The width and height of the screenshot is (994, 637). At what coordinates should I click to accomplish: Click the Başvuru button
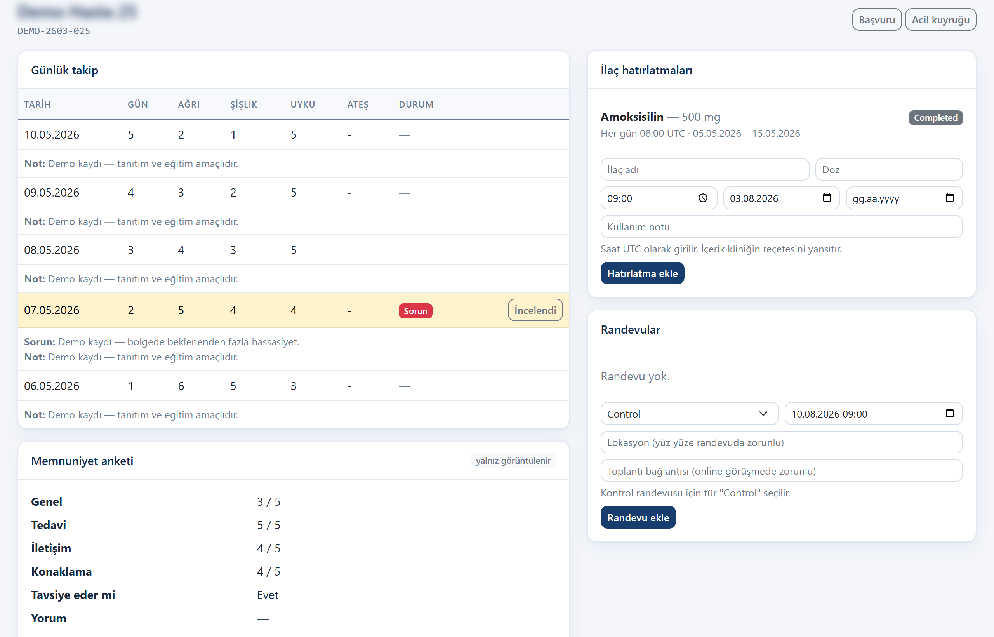pos(877,20)
